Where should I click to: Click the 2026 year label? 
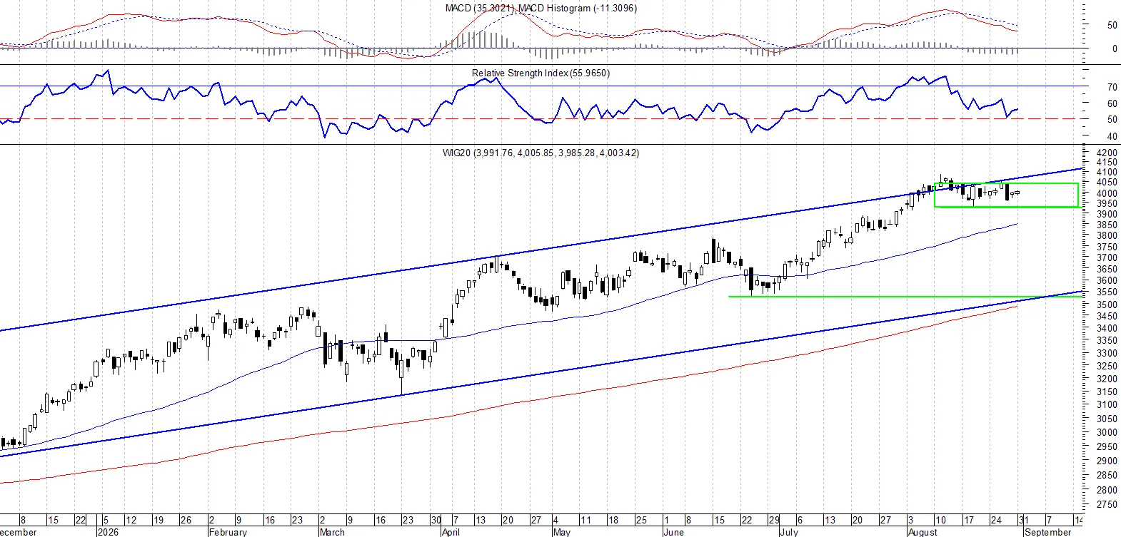point(108,532)
